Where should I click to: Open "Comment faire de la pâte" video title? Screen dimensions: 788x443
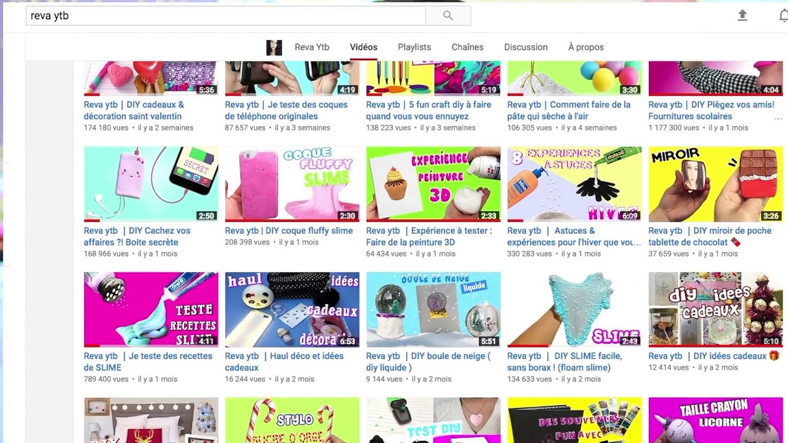569,110
